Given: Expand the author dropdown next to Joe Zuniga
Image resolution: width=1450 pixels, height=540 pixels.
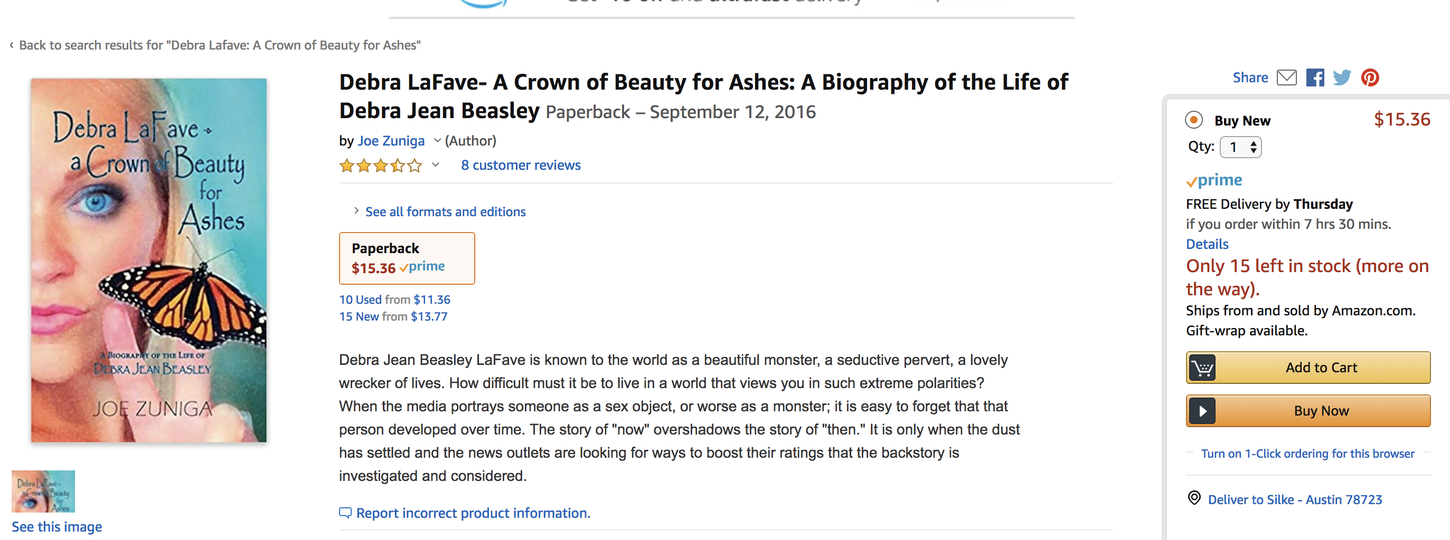Looking at the screenshot, I should point(437,140).
